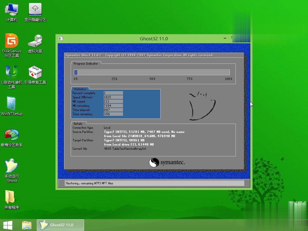Open the 显示隐藏分区 desktop icon
The image size is (308, 231).
pos(35,12)
